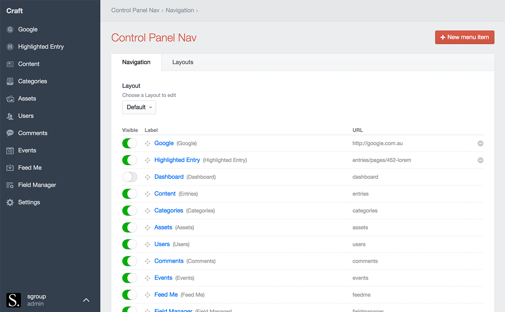Delete the Highlighted Entry row via minus icon
The height and width of the screenshot is (312, 505).
pos(480,160)
